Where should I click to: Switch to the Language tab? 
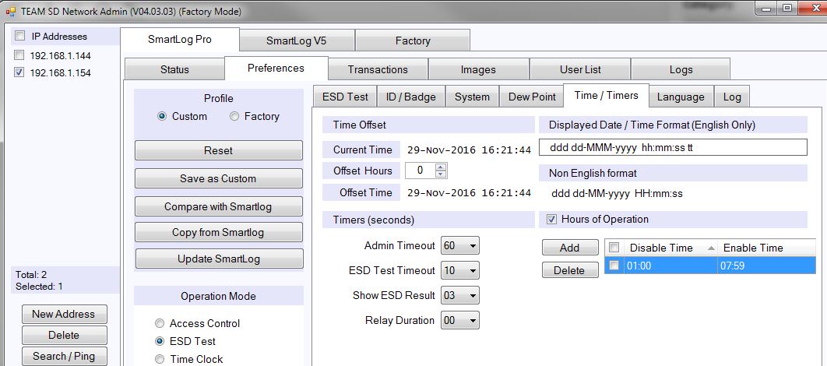(681, 97)
